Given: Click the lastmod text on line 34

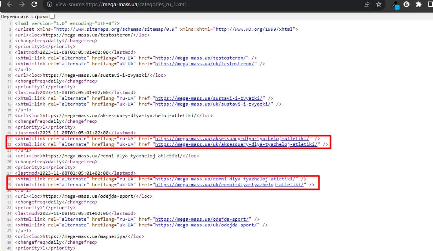Looking at the screenshot, I should pyautogui.click(x=75, y=213).
